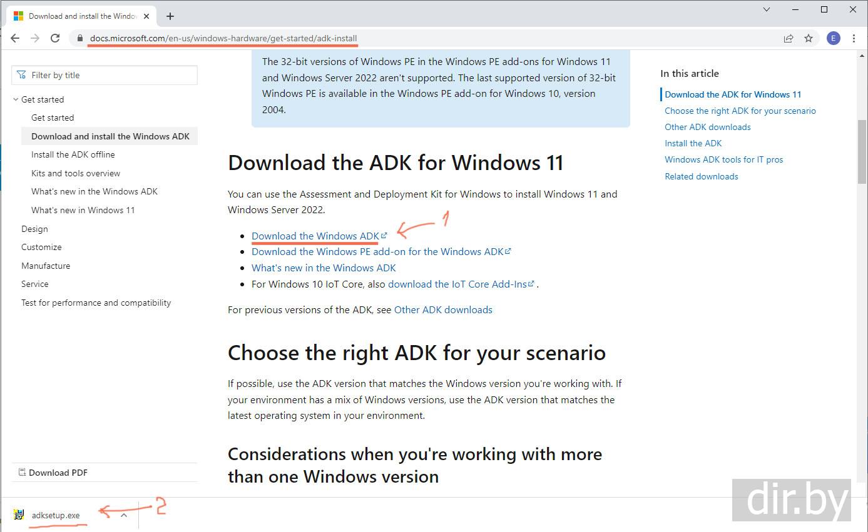This screenshot has width=868, height=532.
Task: Open the profile avatar E menu
Action: pos(833,38)
